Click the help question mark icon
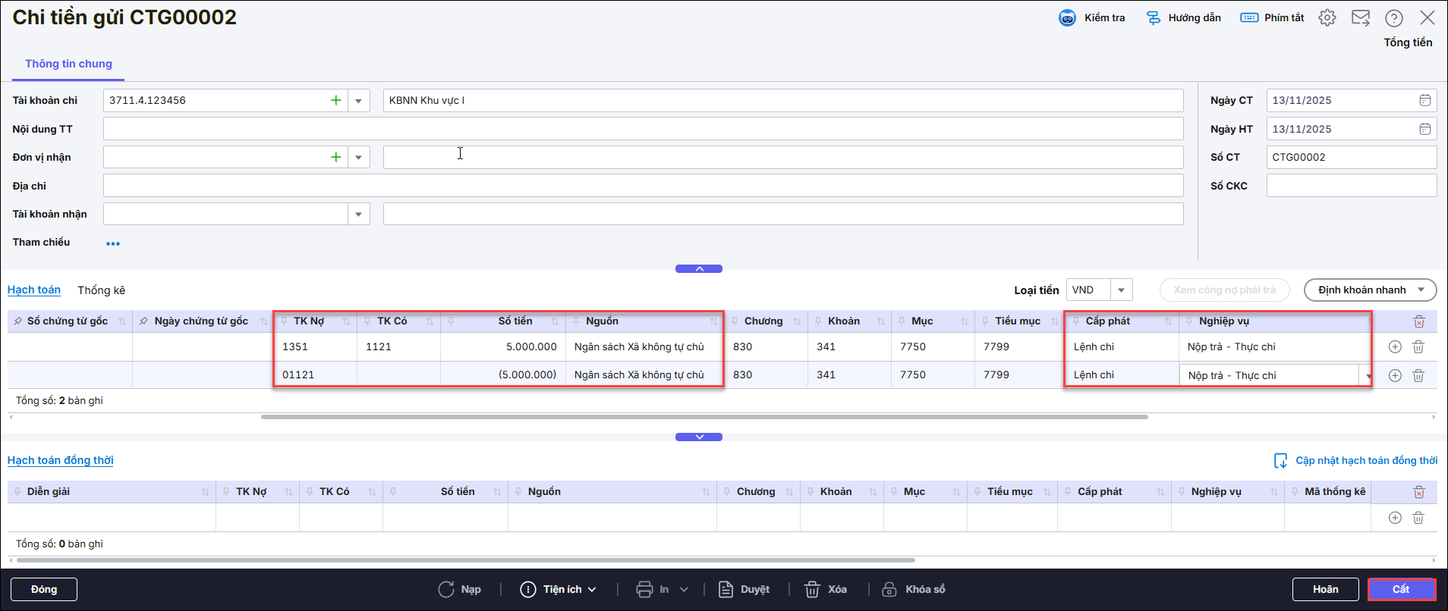Image resolution: width=1448 pixels, height=611 pixels. pos(1393,18)
